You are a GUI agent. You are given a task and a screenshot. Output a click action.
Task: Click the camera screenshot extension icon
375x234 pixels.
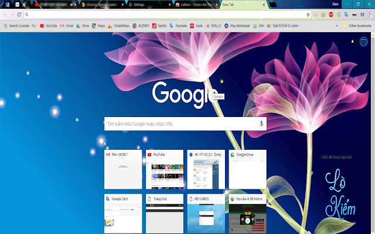[323, 15]
